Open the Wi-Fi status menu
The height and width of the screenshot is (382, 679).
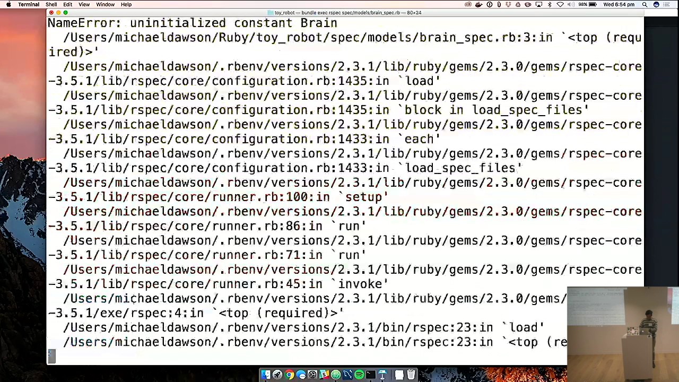pos(560,4)
